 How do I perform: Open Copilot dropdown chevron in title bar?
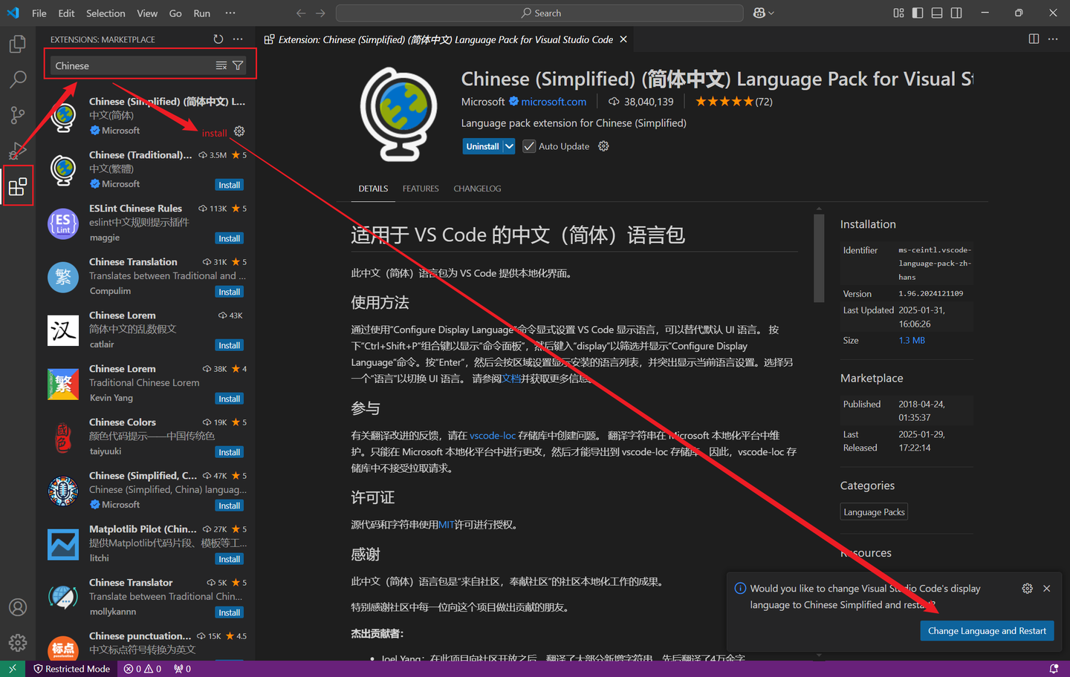[771, 13]
